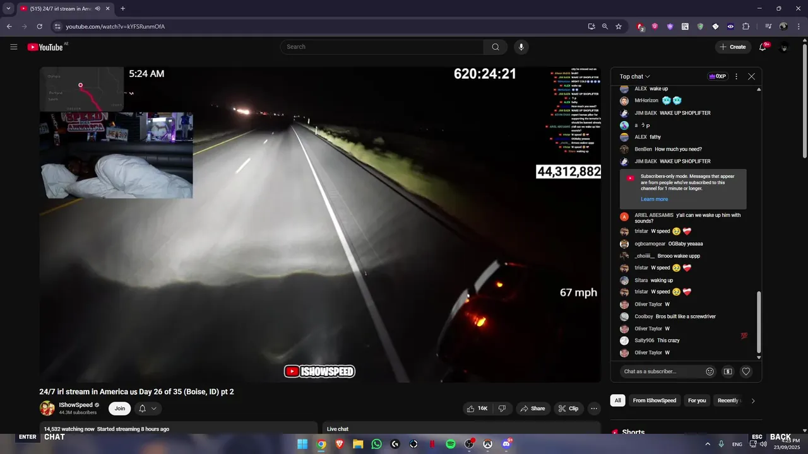Click the search magnifier button
Screen dimensions: 808x454
point(496,47)
